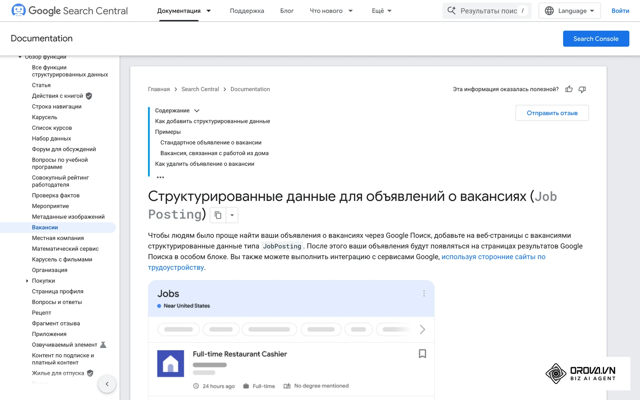The height and width of the screenshot is (400, 640).
Task: Click the globe icon in Language selector
Action: pyautogui.click(x=550, y=11)
